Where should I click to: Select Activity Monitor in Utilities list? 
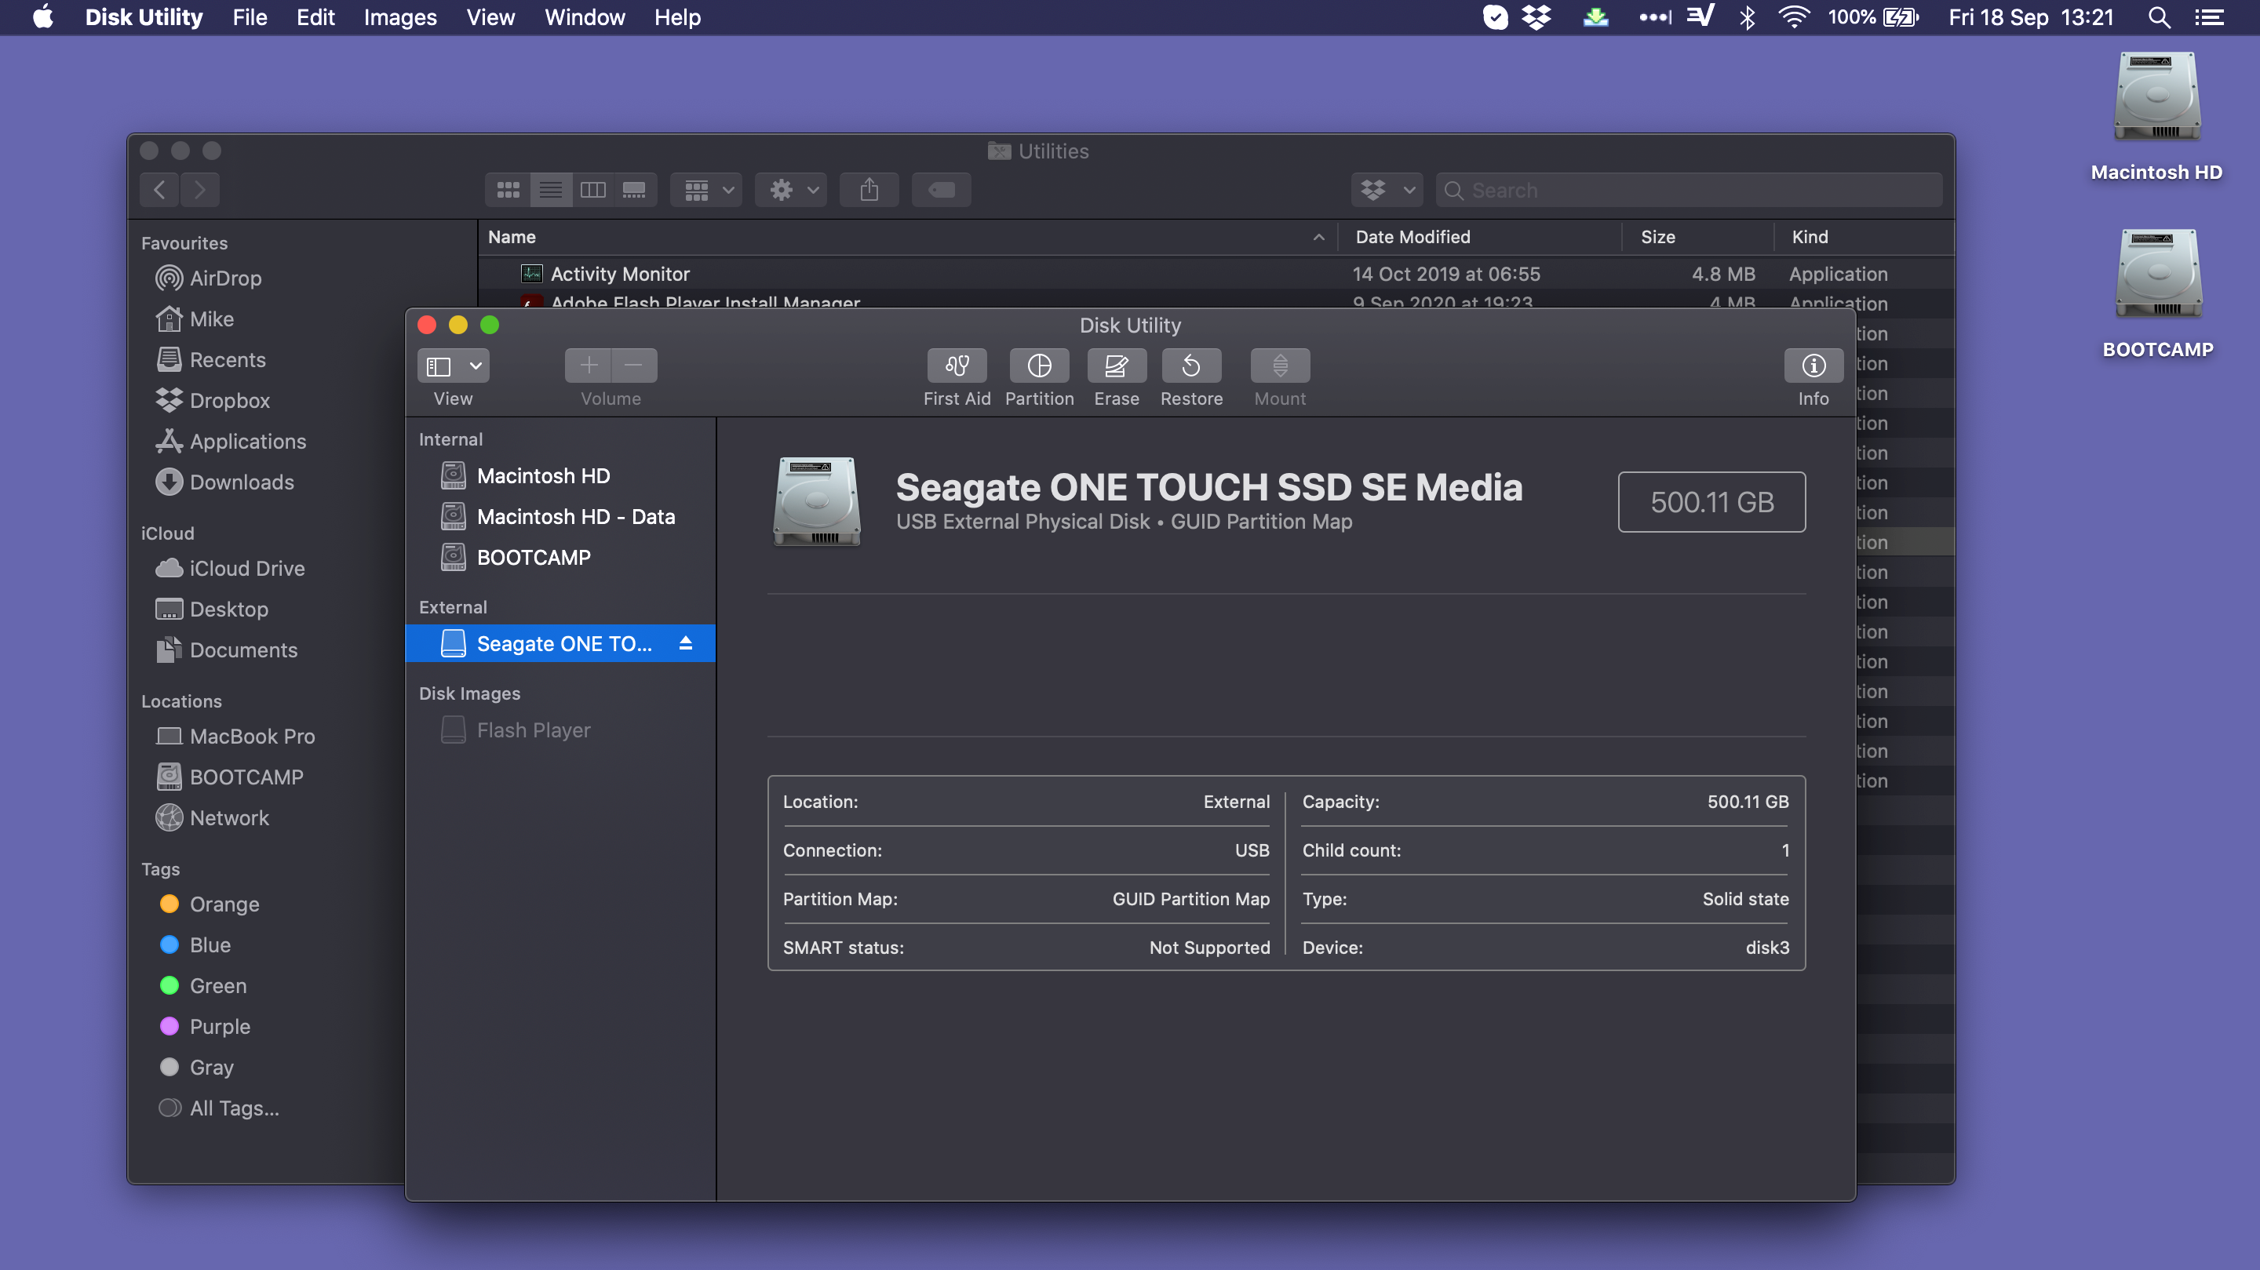[x=1216, y=274]
